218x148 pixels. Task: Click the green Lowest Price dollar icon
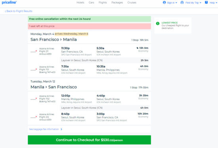pos(157,23)
